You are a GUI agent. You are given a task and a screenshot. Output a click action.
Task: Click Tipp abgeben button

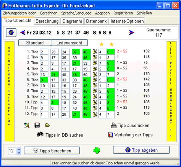(141, 150)
